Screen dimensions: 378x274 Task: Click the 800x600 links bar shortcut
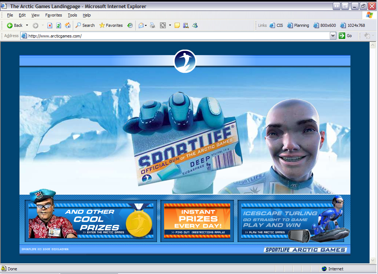click(324, 25)
